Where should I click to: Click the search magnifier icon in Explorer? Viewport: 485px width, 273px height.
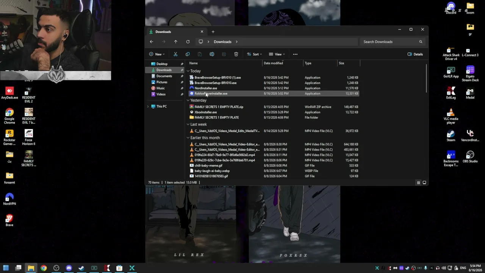[421, 42]
